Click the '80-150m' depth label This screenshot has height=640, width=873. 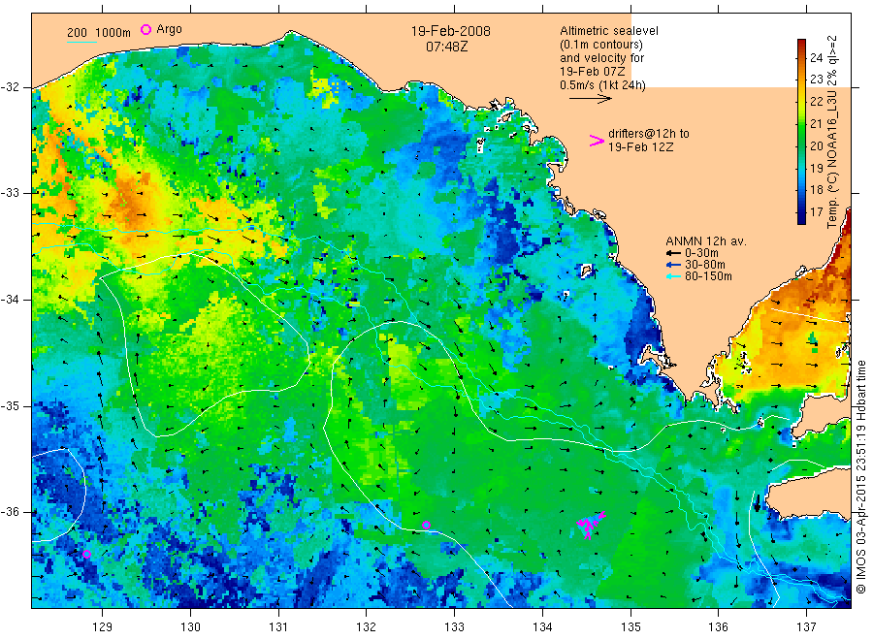(708, 276)
